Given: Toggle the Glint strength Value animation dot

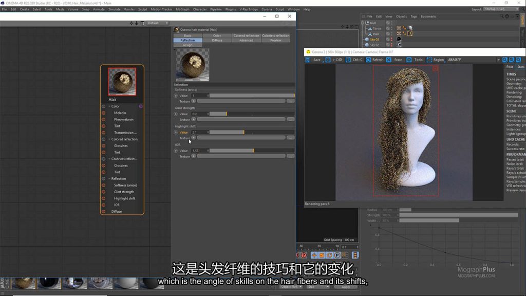Looking at the screenshot, I should [176, 114].
